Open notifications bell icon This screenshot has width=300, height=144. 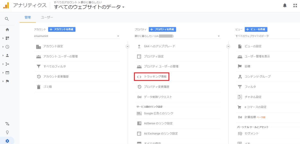[x=285, y=5]
